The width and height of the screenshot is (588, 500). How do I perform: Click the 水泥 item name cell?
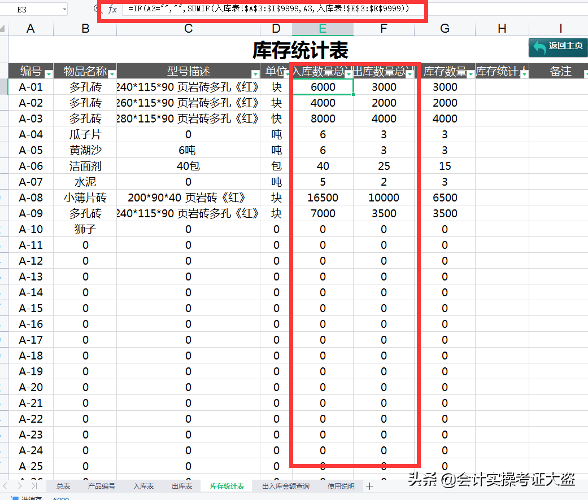pyautogui.click(x=85, y=182)
